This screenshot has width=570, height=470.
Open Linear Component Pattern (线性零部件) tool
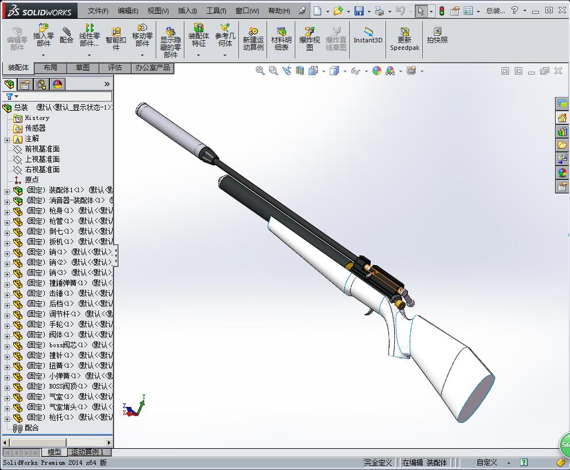pyautogui.click(x=90, y=35)
